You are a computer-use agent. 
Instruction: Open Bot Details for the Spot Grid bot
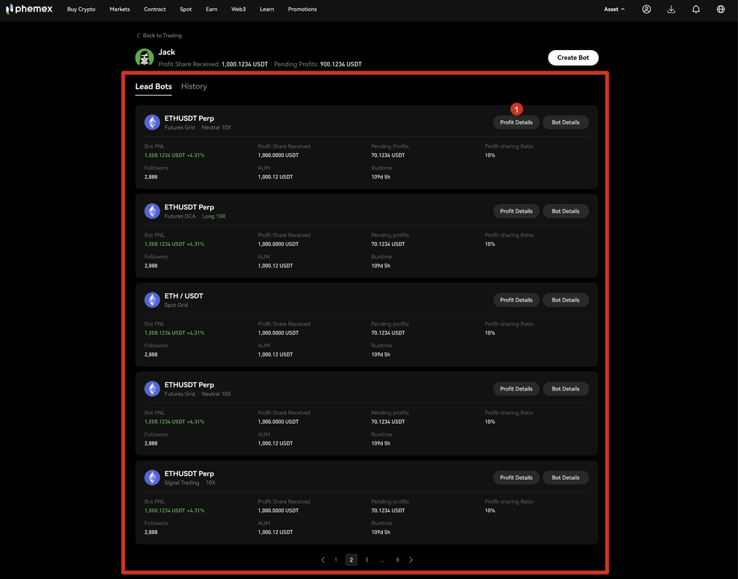click(565, 300)
